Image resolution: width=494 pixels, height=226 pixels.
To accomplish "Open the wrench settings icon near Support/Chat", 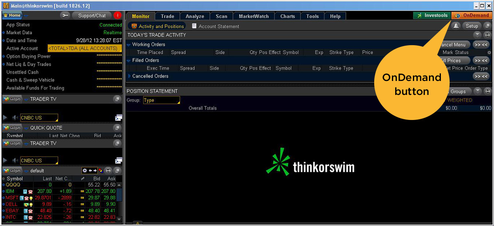I will click(65, 16).
